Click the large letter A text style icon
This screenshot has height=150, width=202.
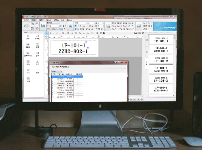70,26
